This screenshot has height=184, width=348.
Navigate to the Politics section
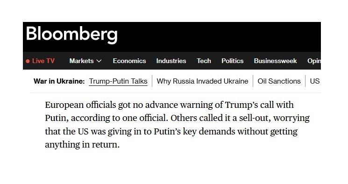pos(232,61)
